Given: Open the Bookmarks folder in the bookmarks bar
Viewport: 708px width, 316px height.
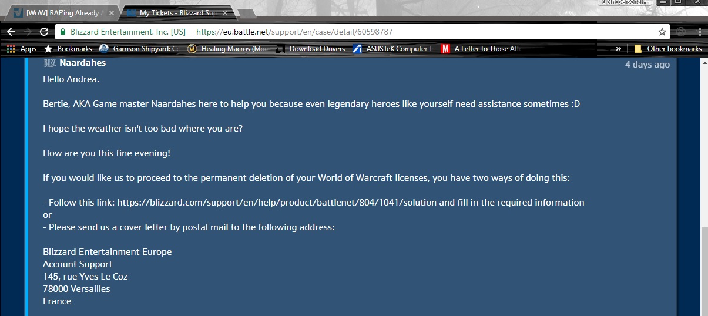Looking at the screenshot, I should click(x=68, y=49).
